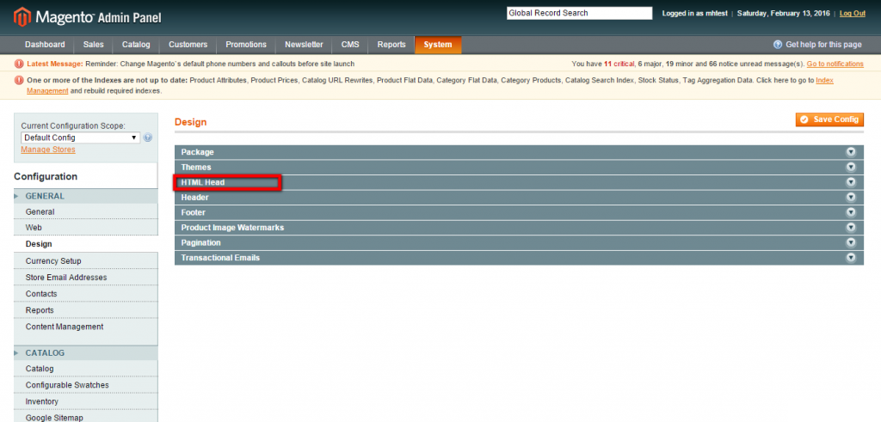
Task: Click the HTML Head section chevron icon
Action: [x=851, y=182]
